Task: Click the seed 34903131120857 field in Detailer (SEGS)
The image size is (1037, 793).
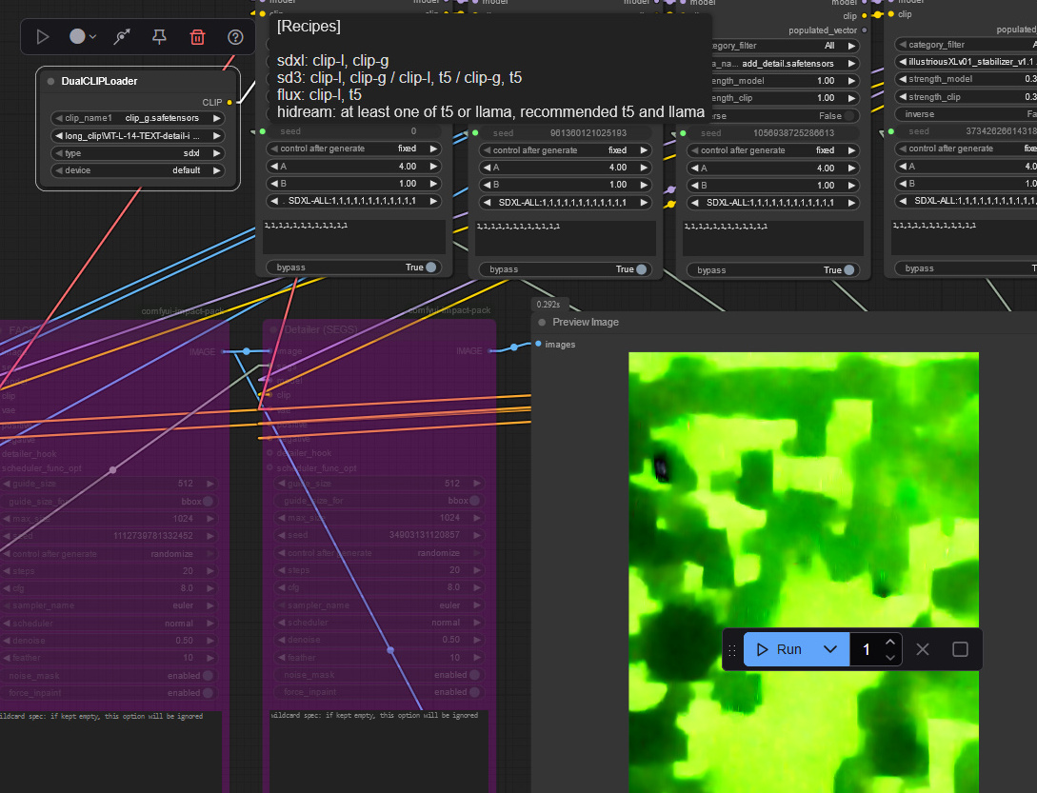Action: (x=378, y=534)
